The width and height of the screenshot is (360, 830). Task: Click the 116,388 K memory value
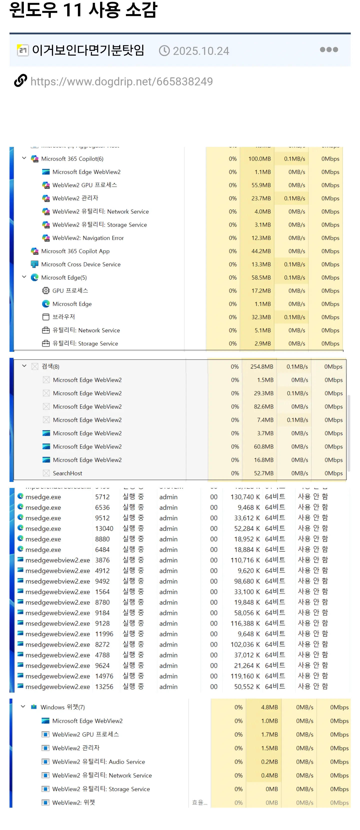(x=245, y=624)
